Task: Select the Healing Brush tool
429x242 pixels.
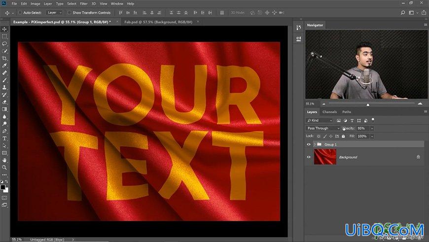Action: pyautogui.click(x=4, y=73)
